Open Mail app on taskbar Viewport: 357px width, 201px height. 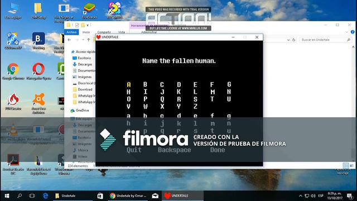click(x=155, y=196)
